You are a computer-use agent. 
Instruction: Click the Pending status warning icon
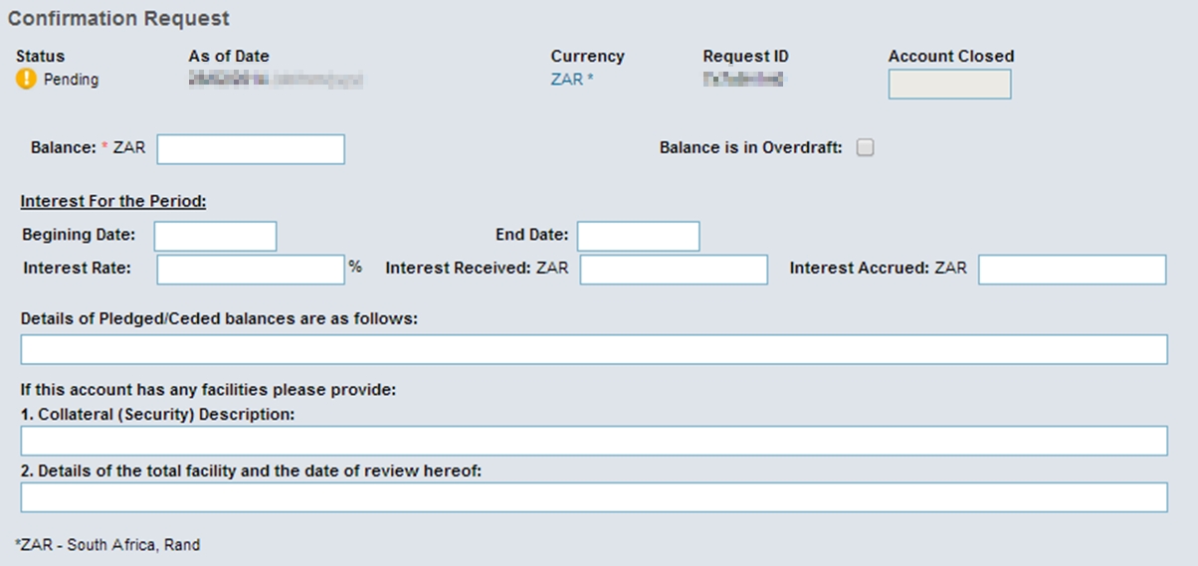coord(26,80)
